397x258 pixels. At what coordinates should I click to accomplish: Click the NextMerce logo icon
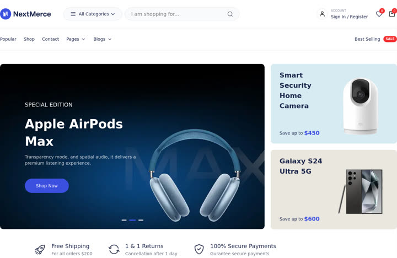click(6, 14)
